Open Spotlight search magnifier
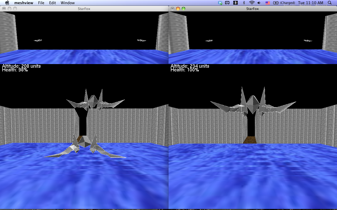337x210 pixels. click(330, 3)
